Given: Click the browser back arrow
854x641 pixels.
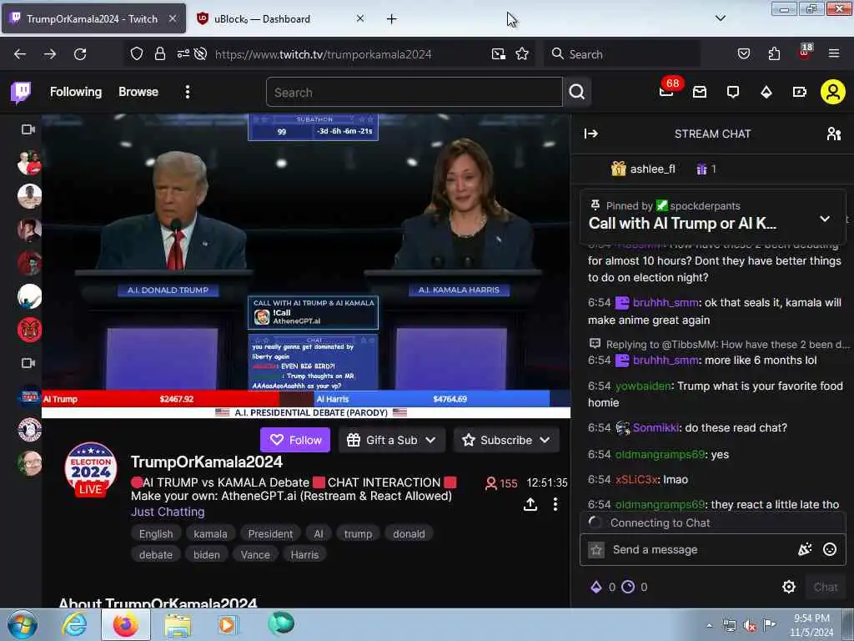Looking at the screenshot, I should 20,54.
